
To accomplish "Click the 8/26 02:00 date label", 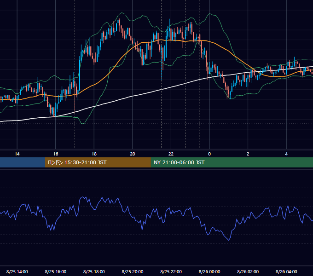I will coord(248,271).
